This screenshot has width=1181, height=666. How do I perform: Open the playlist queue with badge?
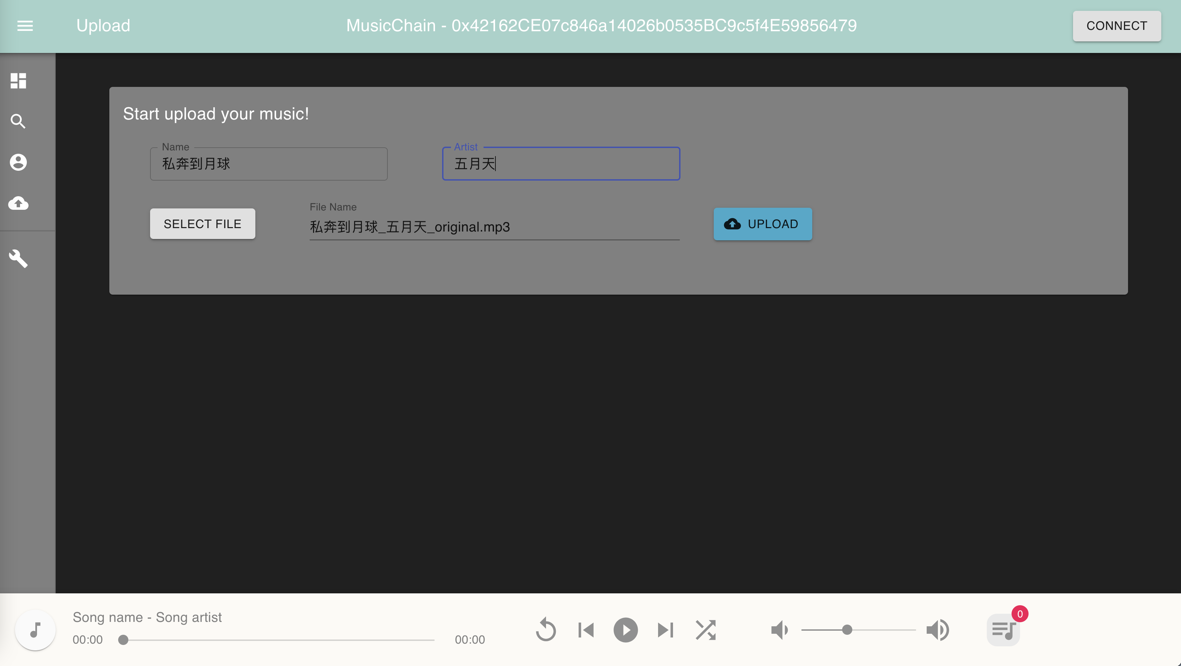pyautogui.click(x=1003, y=630)
